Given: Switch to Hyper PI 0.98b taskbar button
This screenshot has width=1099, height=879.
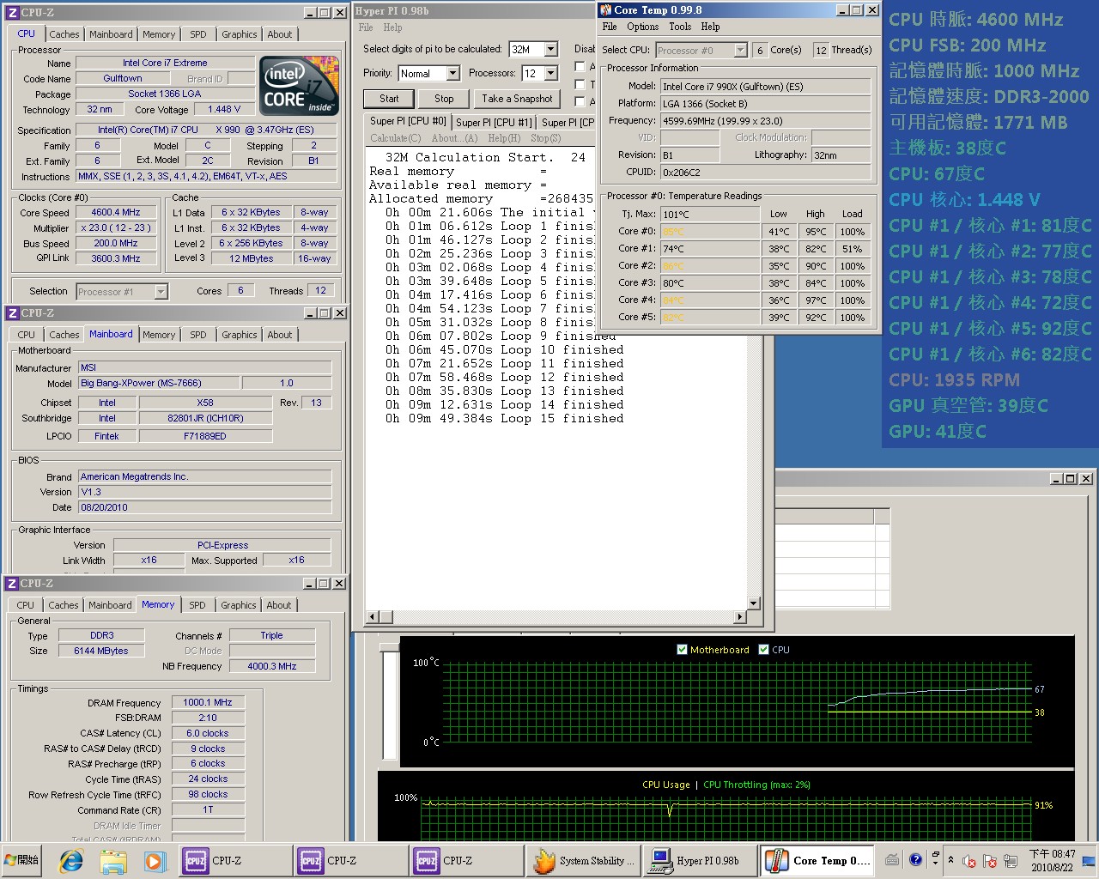Looking at the screenshot, I should [x=699, y=860].
